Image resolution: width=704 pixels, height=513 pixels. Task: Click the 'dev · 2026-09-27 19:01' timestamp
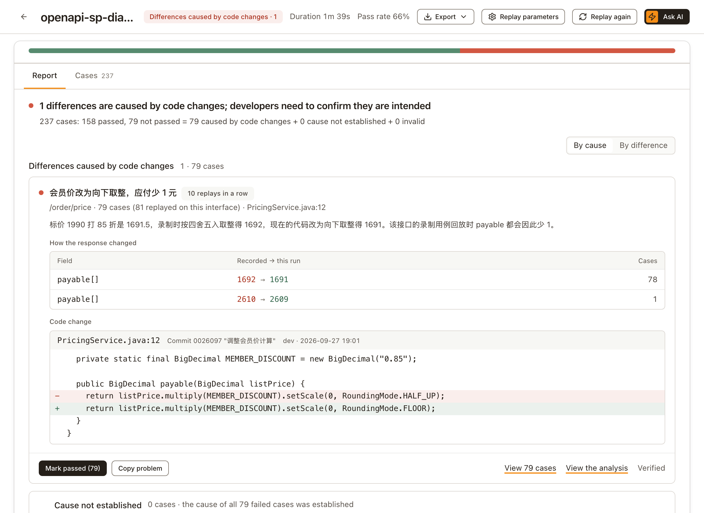[x=321, y=341]
